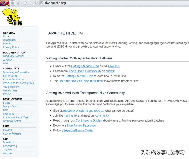Open the 'mailing list' content link
The height and width of the screenshot is (159, 189).
point(70,115)
